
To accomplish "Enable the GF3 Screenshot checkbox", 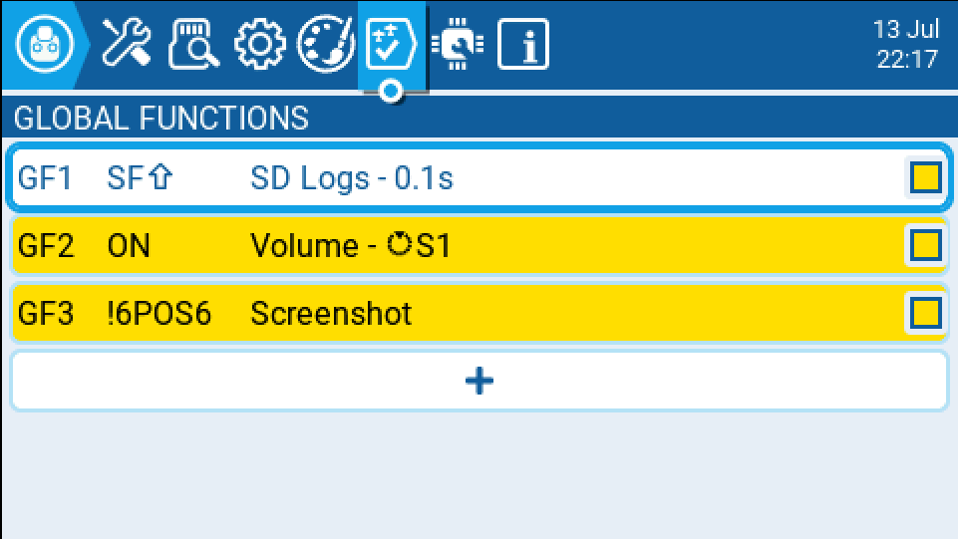I will (926, 313).
